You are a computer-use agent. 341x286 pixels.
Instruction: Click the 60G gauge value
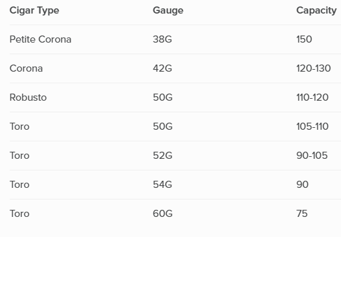click(162, 214)
